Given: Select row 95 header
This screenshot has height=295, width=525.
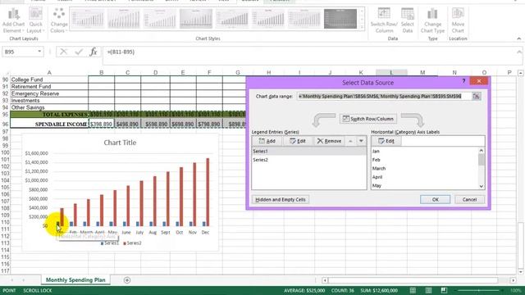Looking at the screenshot, I should click(x=5, y=115).
